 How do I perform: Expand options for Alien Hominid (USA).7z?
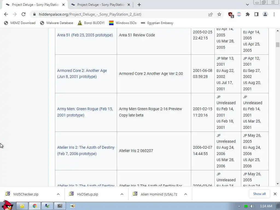point(186,194)
